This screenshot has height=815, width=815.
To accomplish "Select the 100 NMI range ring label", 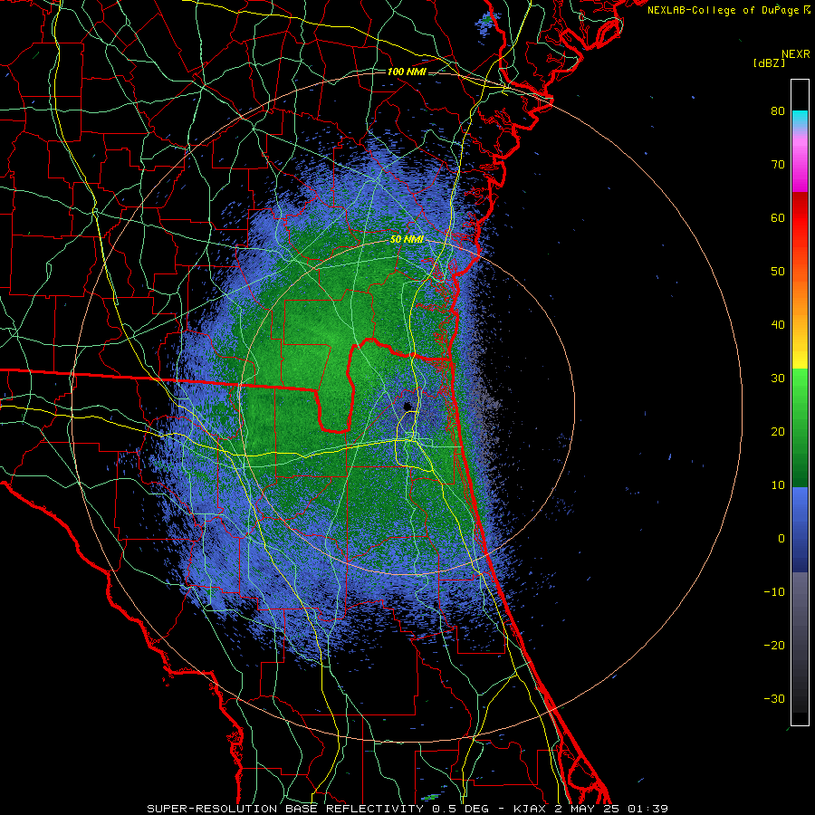I will click(x=407, y=72).
